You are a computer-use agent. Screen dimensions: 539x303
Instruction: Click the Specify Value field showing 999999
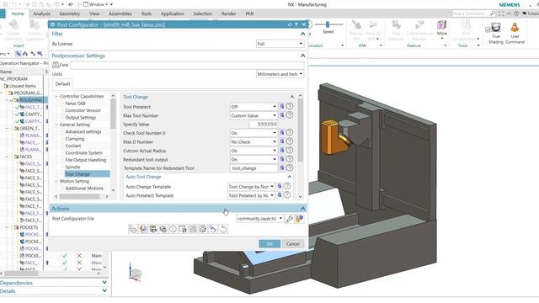[264, 124]
